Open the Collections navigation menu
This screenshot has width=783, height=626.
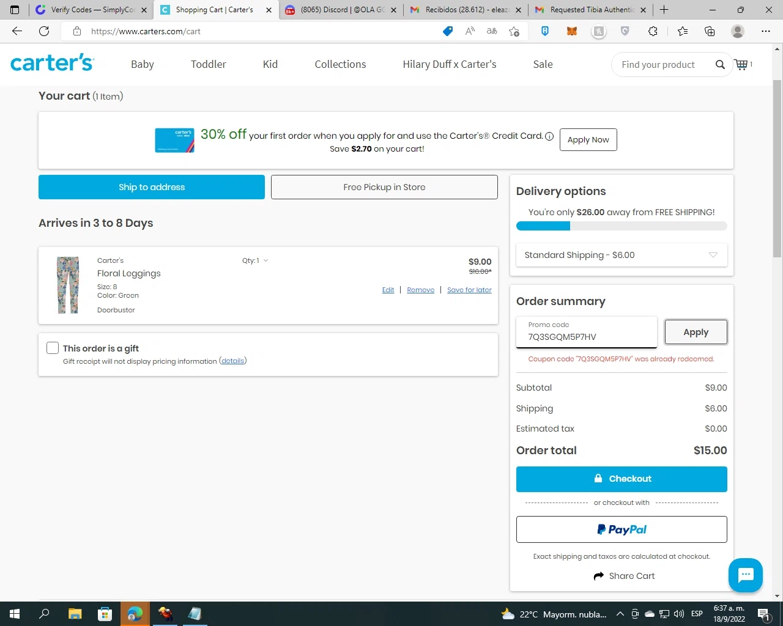(x=340, y=64)
